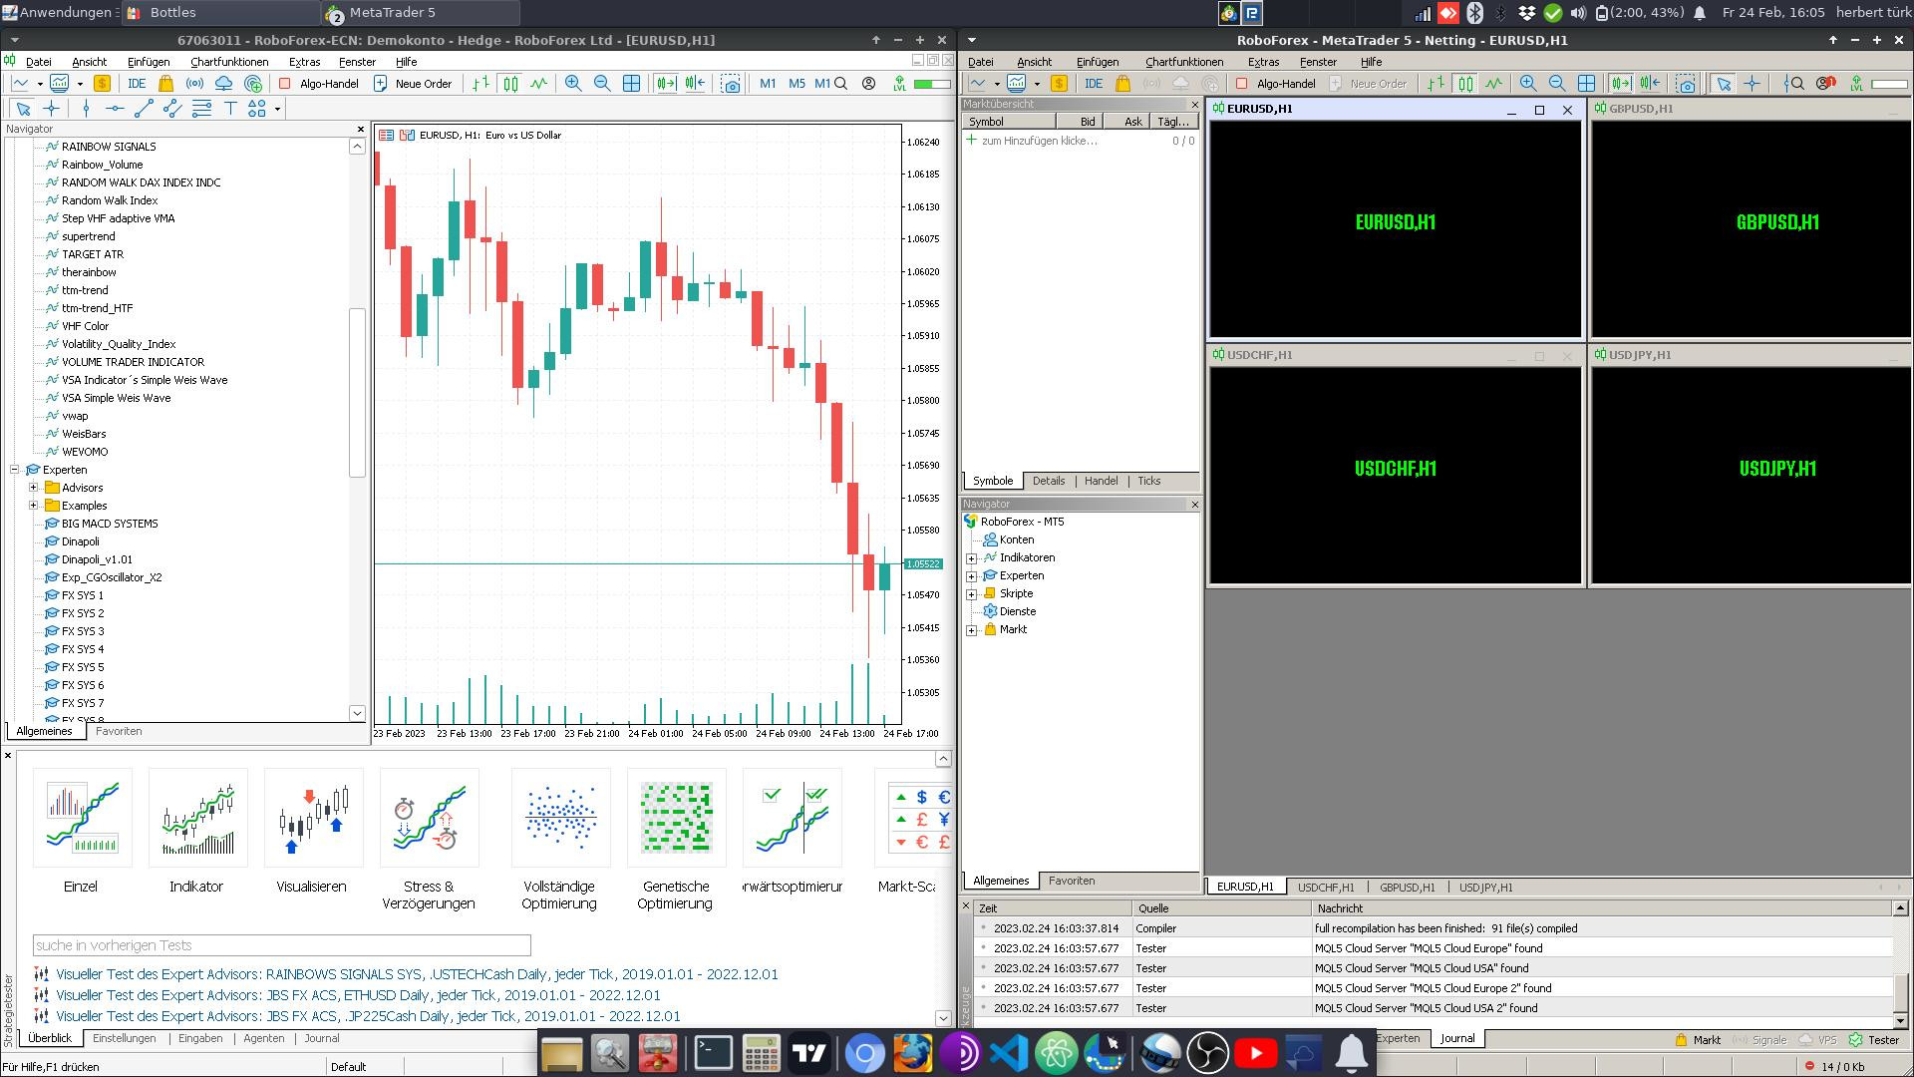Click the chart screenshot camera icon
Screen dimensions: 1914x1077
731,84
